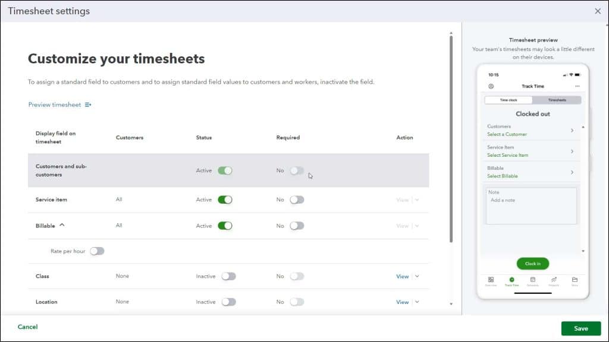The width and height of the screenshot is (609, 342).
Task: Select the Time clock tab in phone preview
Action: (510, 100)
